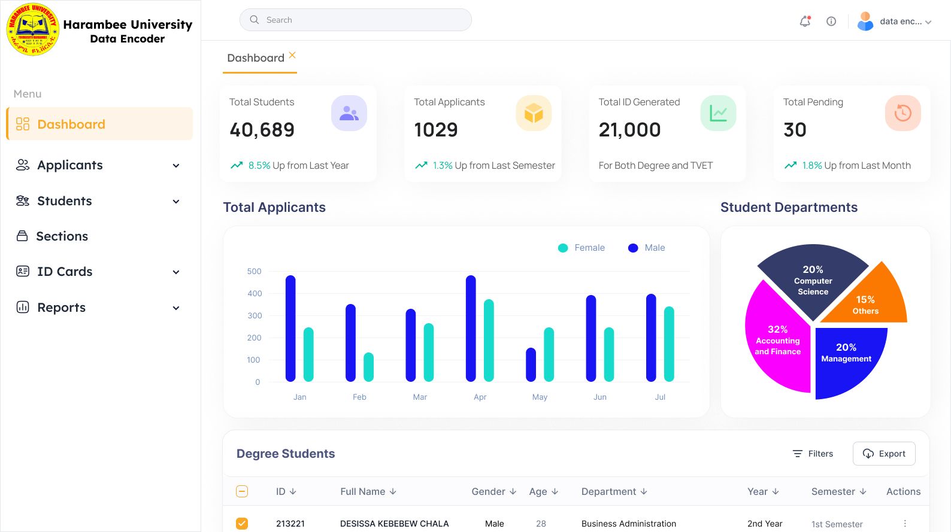
Task: Expand the ID Cards menu chevron
Action: click(176, 272)
